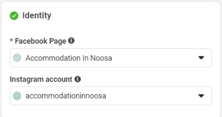222x117 pixels.
Task: Click the accommodationinnoosa Instagram profile avatar
Action: [17, 96]
